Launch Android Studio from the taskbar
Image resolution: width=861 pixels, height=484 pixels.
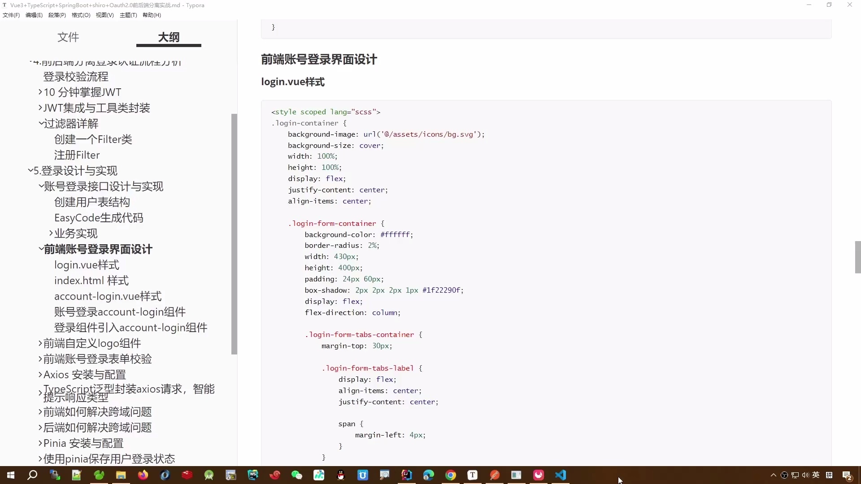(209, 475)
